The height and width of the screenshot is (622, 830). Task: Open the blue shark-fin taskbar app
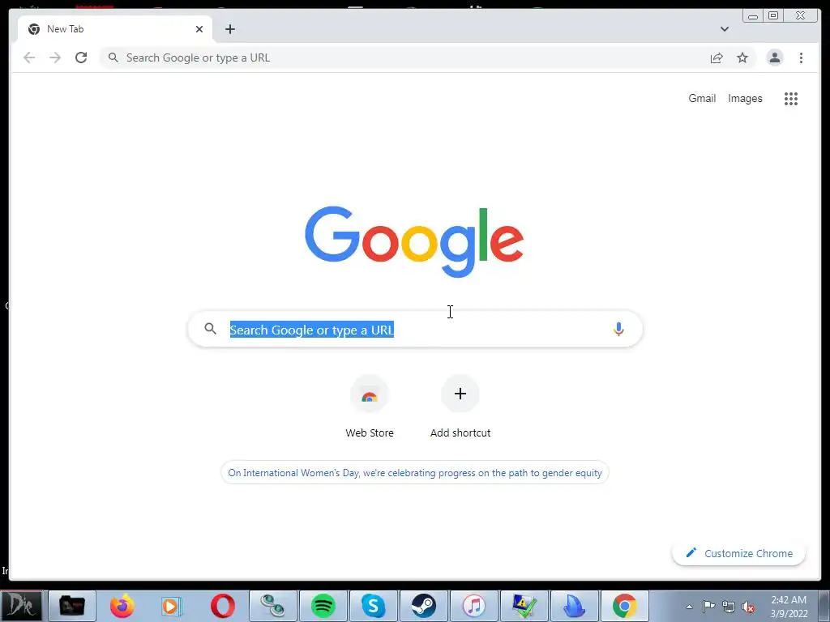(x=575, y=606)
